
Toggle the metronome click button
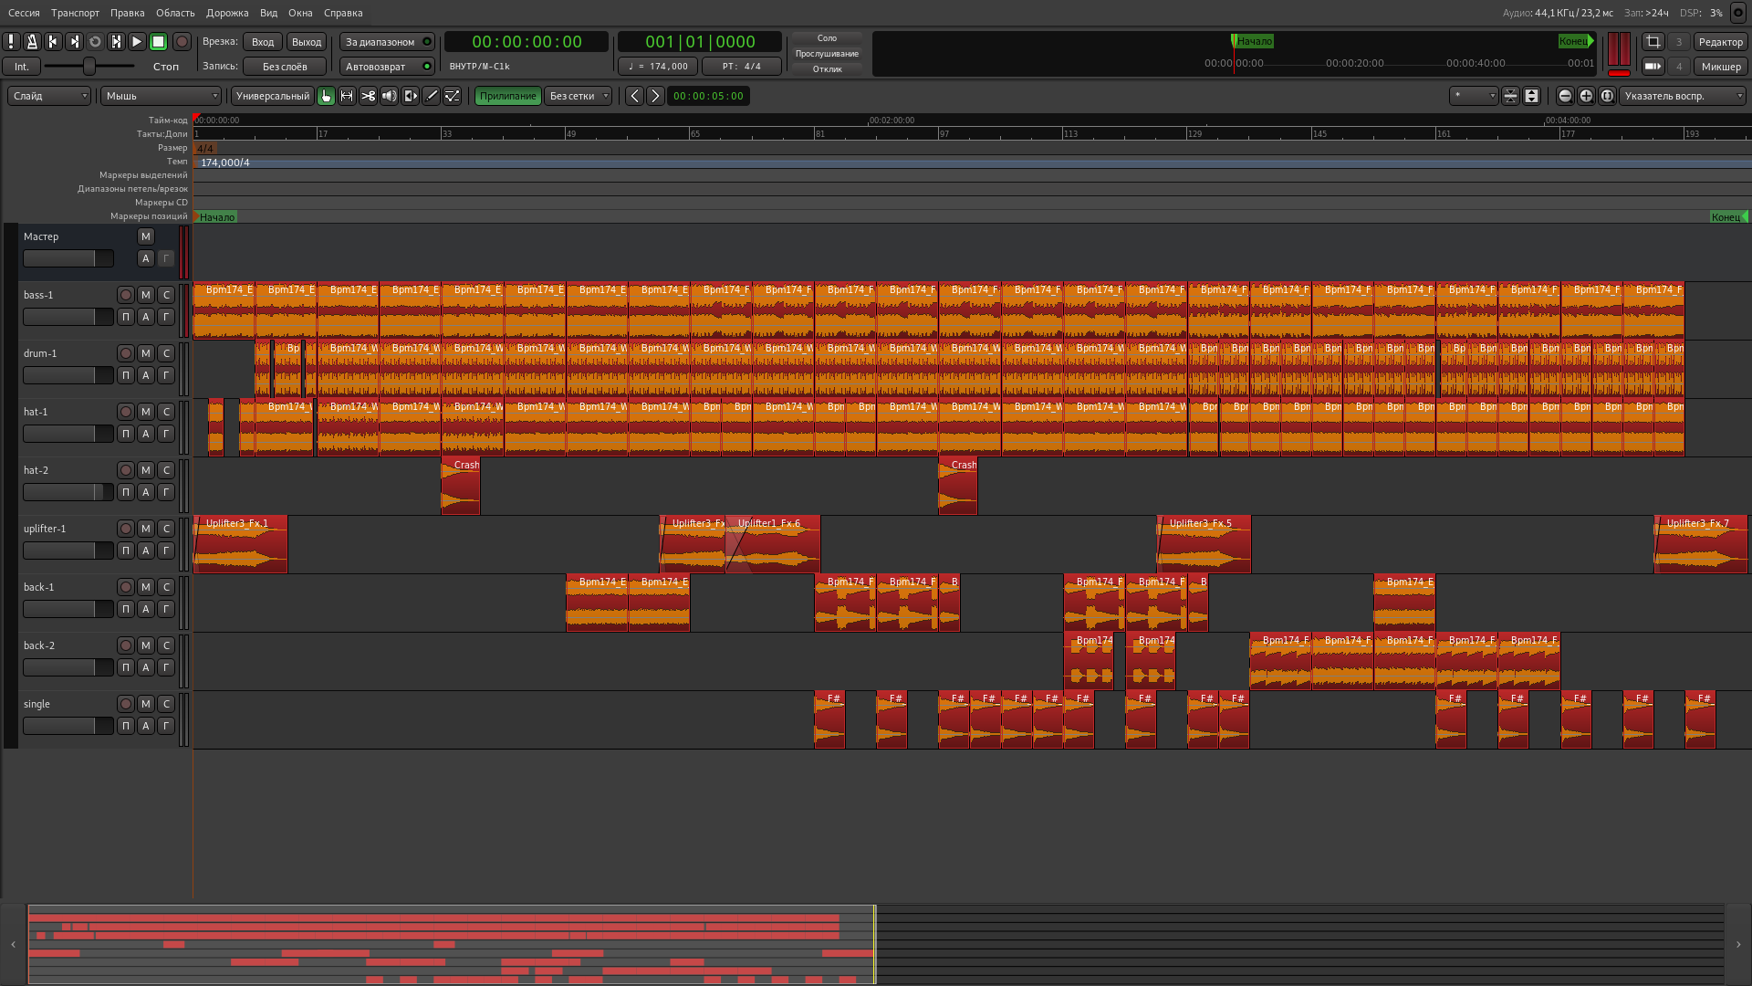[32, 42]
